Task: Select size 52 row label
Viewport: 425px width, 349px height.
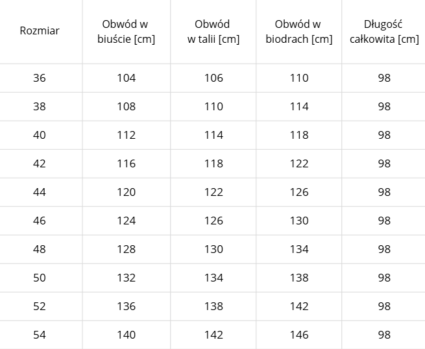Action: point(40,306)
